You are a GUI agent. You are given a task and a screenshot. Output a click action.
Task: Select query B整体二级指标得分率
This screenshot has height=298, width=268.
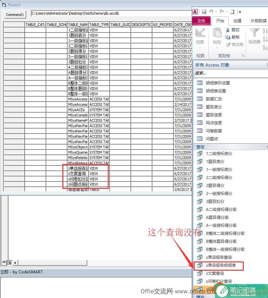[225, 233]
